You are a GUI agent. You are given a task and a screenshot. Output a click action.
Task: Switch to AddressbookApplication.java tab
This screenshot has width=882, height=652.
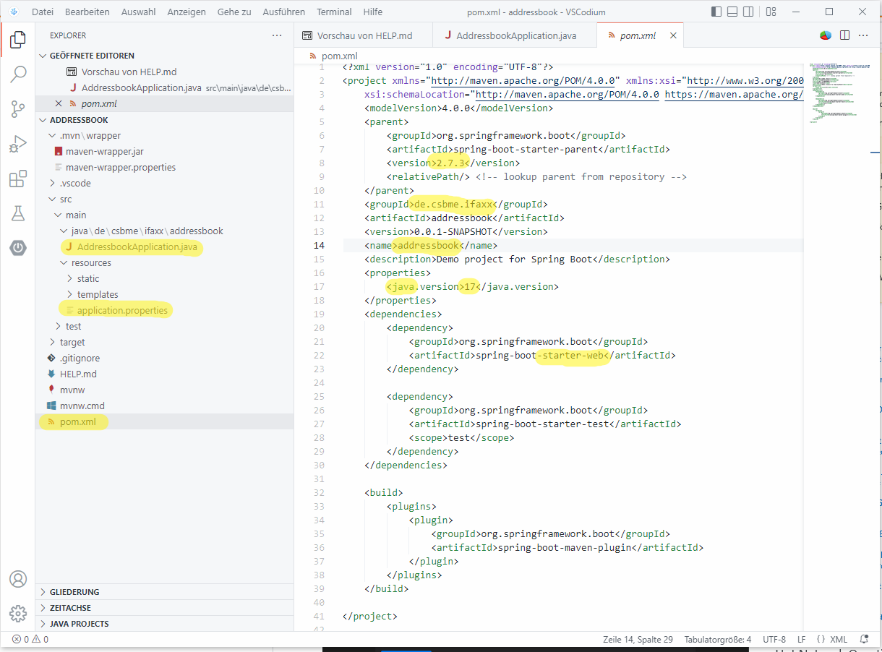[x=513, y=35]
